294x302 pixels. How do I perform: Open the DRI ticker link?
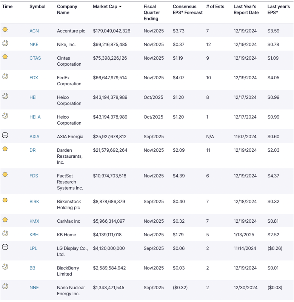pyautogui.click(x=33, y=150)
